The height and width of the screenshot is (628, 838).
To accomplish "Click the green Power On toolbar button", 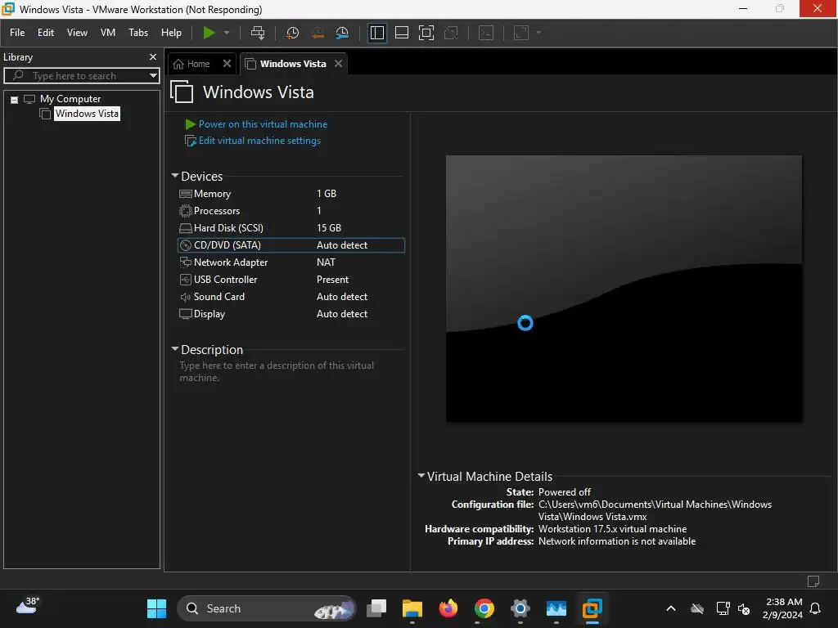I will (209, 33).
